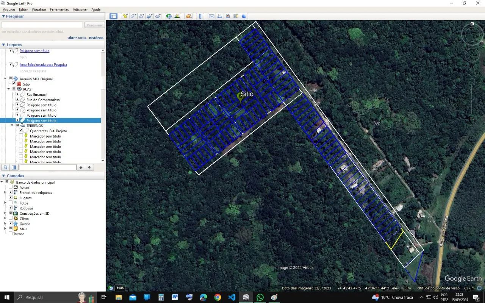This screenshot has width=485, height=303.
Task: Open the Arquivo menu
Action: [9, 9]
